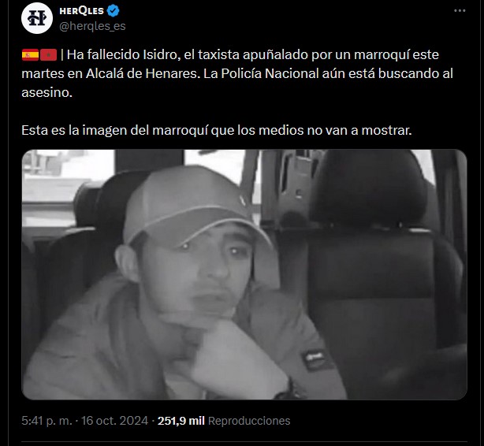Click the Reproducciones label
Image resolution: width=484 pixels, height=446 pixels.
click(x=249, y=421)
